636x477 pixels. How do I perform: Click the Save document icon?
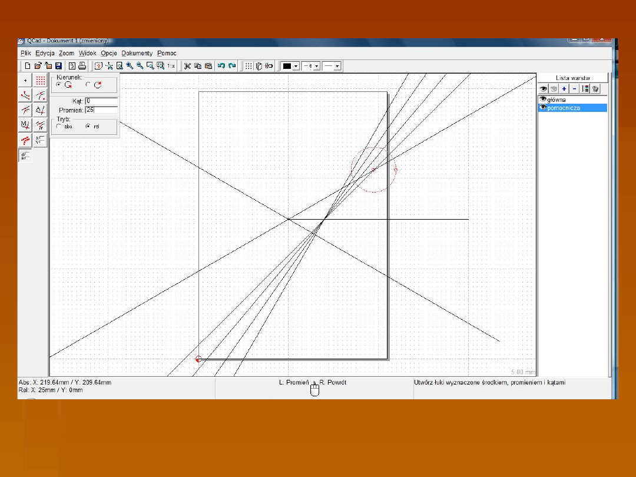58,66
